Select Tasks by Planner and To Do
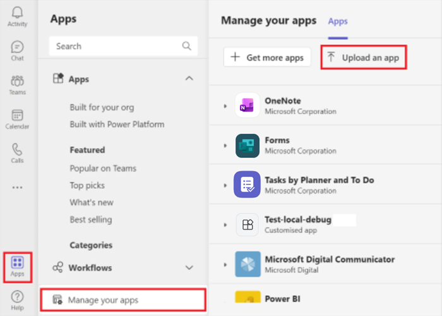The height and width of the screenshot is (316, 442). 320,180
